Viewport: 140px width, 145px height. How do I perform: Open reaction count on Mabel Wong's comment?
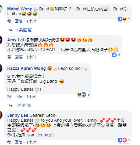(124, 19)
